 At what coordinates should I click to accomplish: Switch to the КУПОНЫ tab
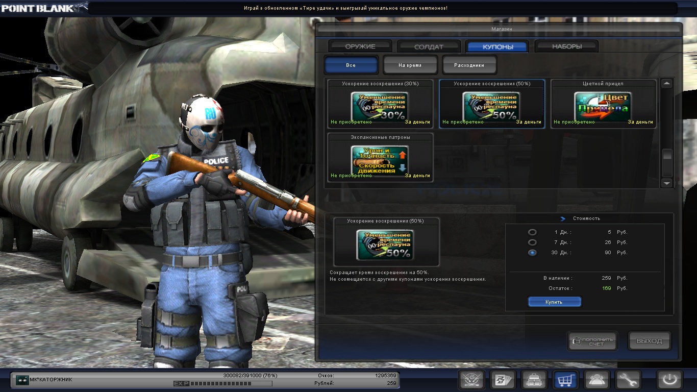click(x=497, y=46)
